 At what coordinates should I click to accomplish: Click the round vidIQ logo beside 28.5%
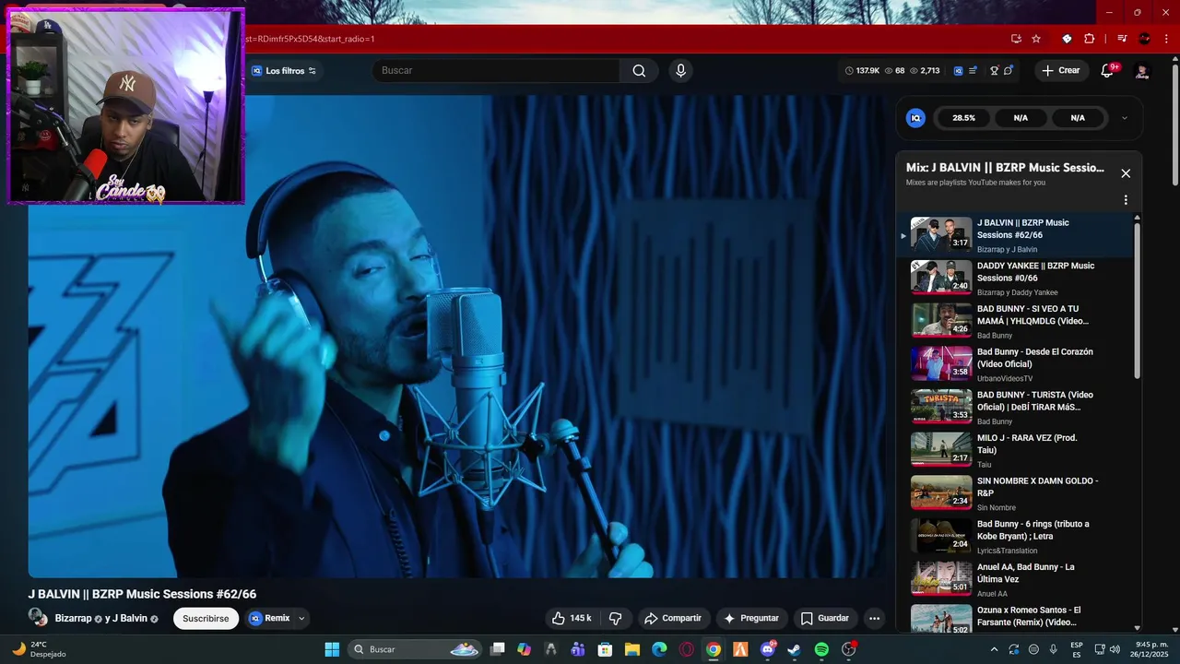[x=915, y=118]
